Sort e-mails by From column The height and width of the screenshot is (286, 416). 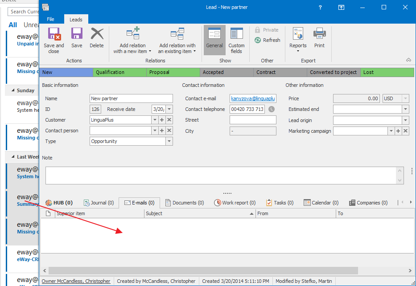coord(296,213)
